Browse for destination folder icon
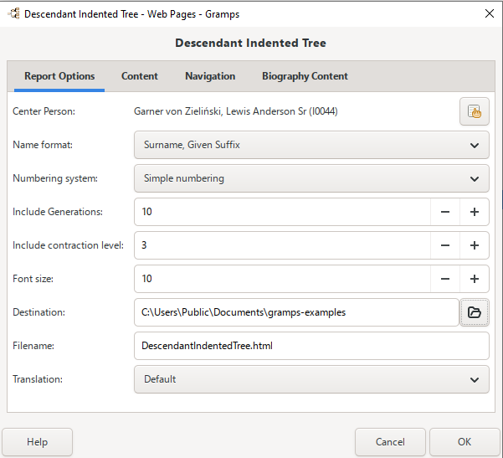Image resolution: width=503 pixels, height=458 pixels. (x=475, y=312)
